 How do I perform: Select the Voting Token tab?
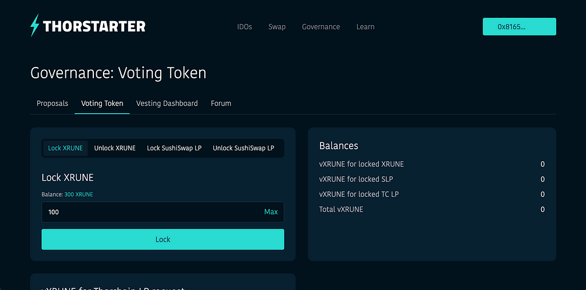[x=102, y=104]
